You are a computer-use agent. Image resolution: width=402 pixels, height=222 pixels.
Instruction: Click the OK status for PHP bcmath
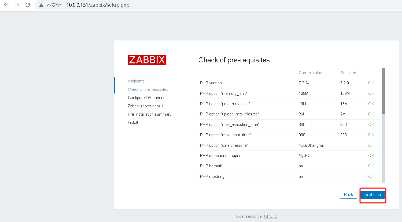tap(371, 166)
